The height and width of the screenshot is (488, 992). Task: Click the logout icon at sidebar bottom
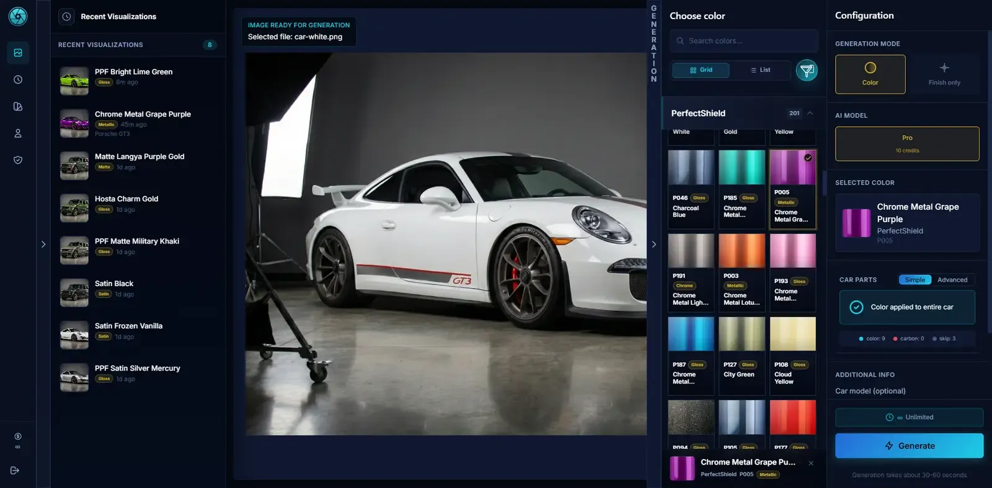click(x=15, y=471)
